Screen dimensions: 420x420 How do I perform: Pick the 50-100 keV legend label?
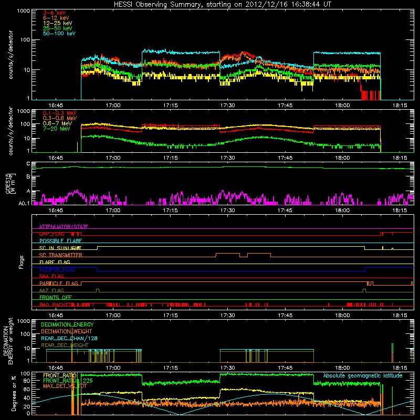[59, 34]
